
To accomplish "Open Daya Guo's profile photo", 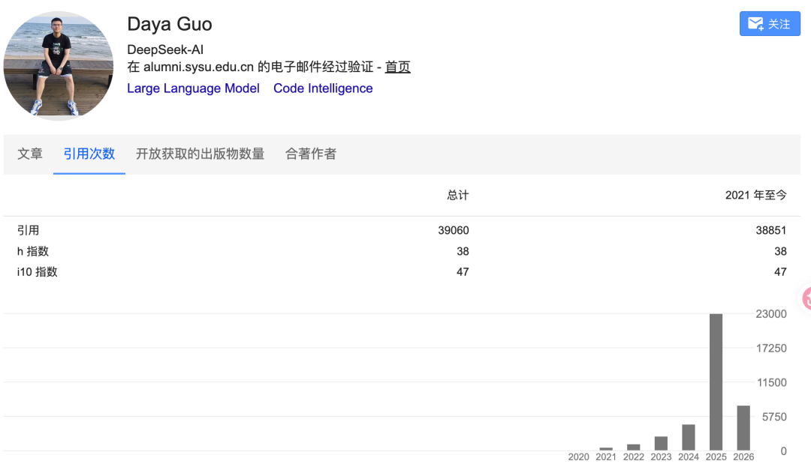I will click(x=59, y=66).
